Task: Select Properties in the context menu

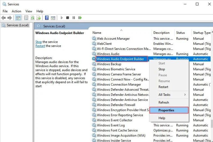Action: 169,110
